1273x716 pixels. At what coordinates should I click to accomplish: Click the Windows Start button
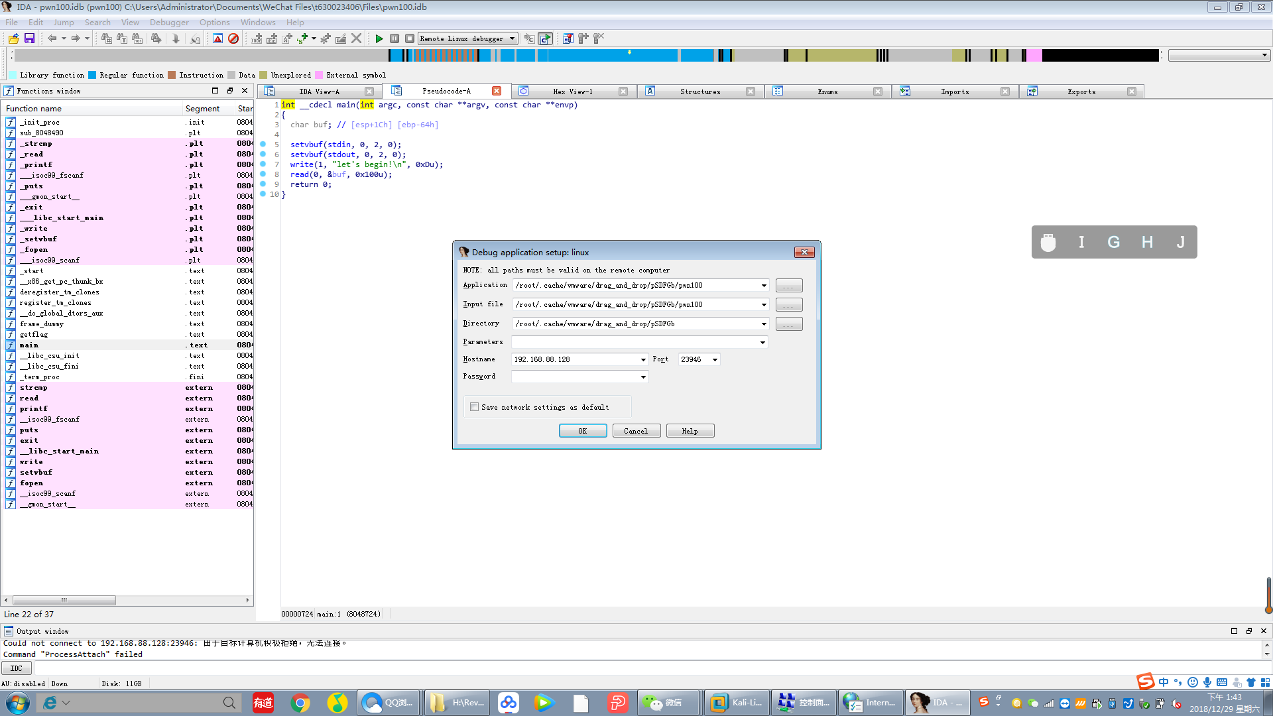click(17, 703)
